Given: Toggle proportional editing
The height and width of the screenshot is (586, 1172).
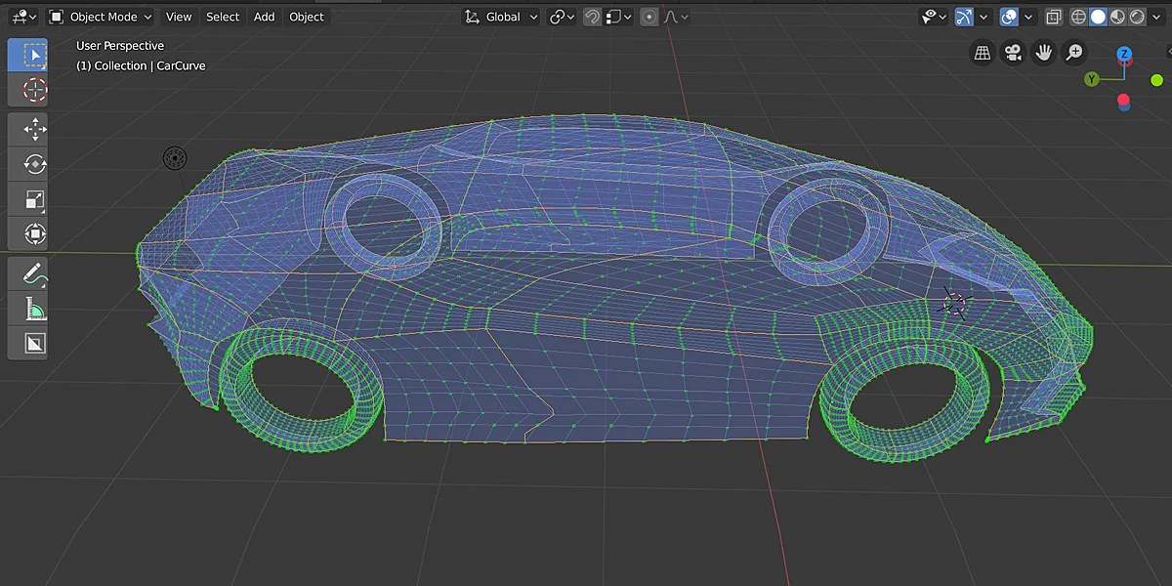Looking at the screenshot, I should click(649, 17).
